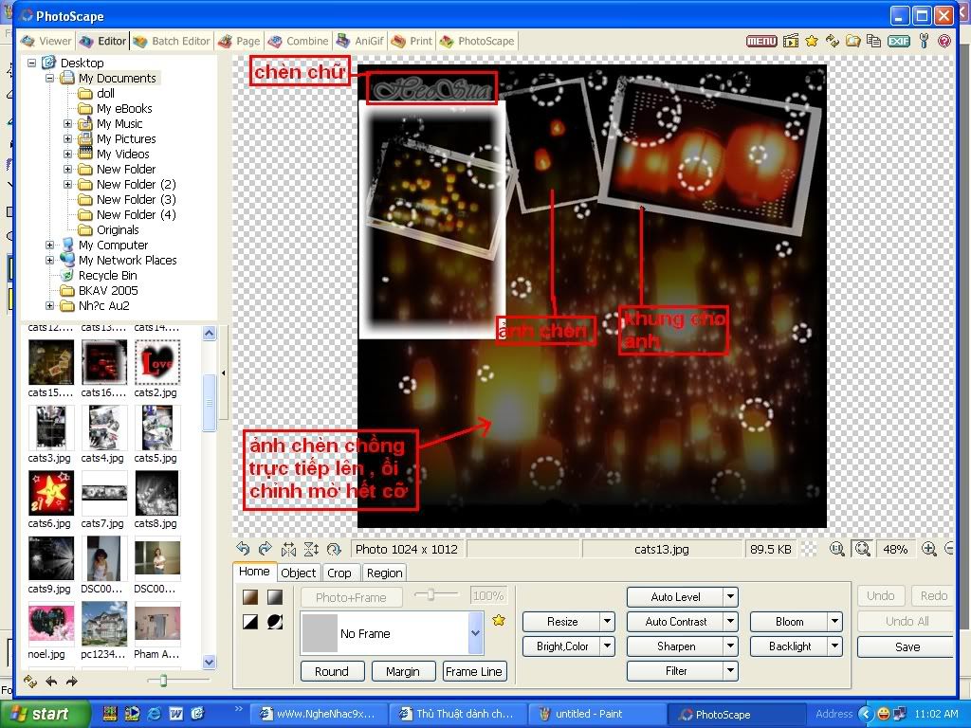Screen dimensions: 971x728
Task: Click the yellow star beside frame selector
Action: tap(499, 621)
